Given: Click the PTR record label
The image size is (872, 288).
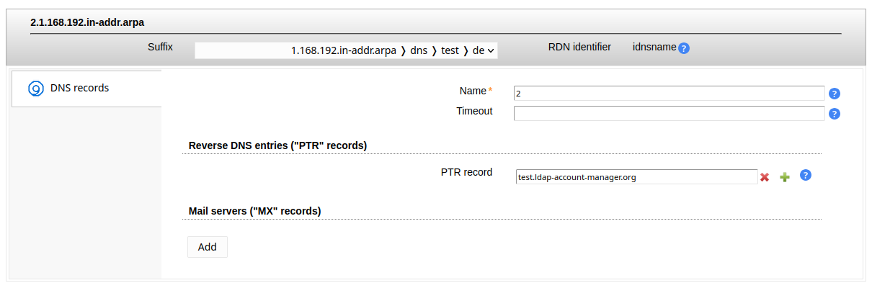Looking at the screenshot, I should (x=466, y=173).
